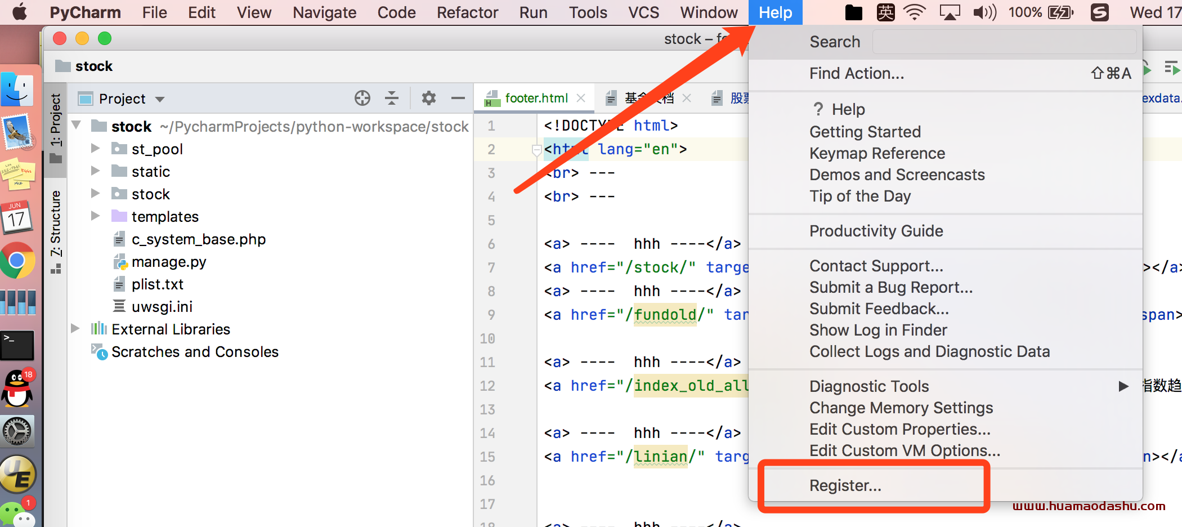Open the Run menu

tap(533, 12)
